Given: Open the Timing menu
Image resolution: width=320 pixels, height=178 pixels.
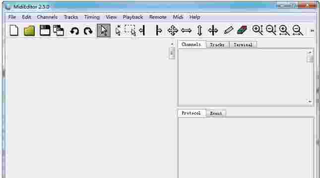Looking at the screenshot, I should coord(92,17).
